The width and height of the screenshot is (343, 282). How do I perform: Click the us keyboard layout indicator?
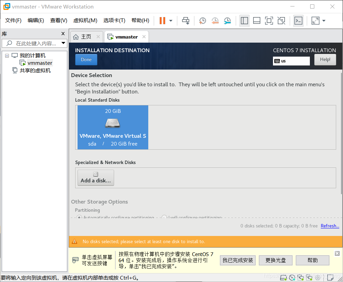pos(291,61)
